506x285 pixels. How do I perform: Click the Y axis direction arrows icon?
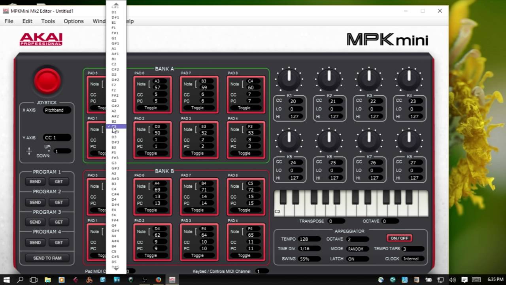click(29, 151)
